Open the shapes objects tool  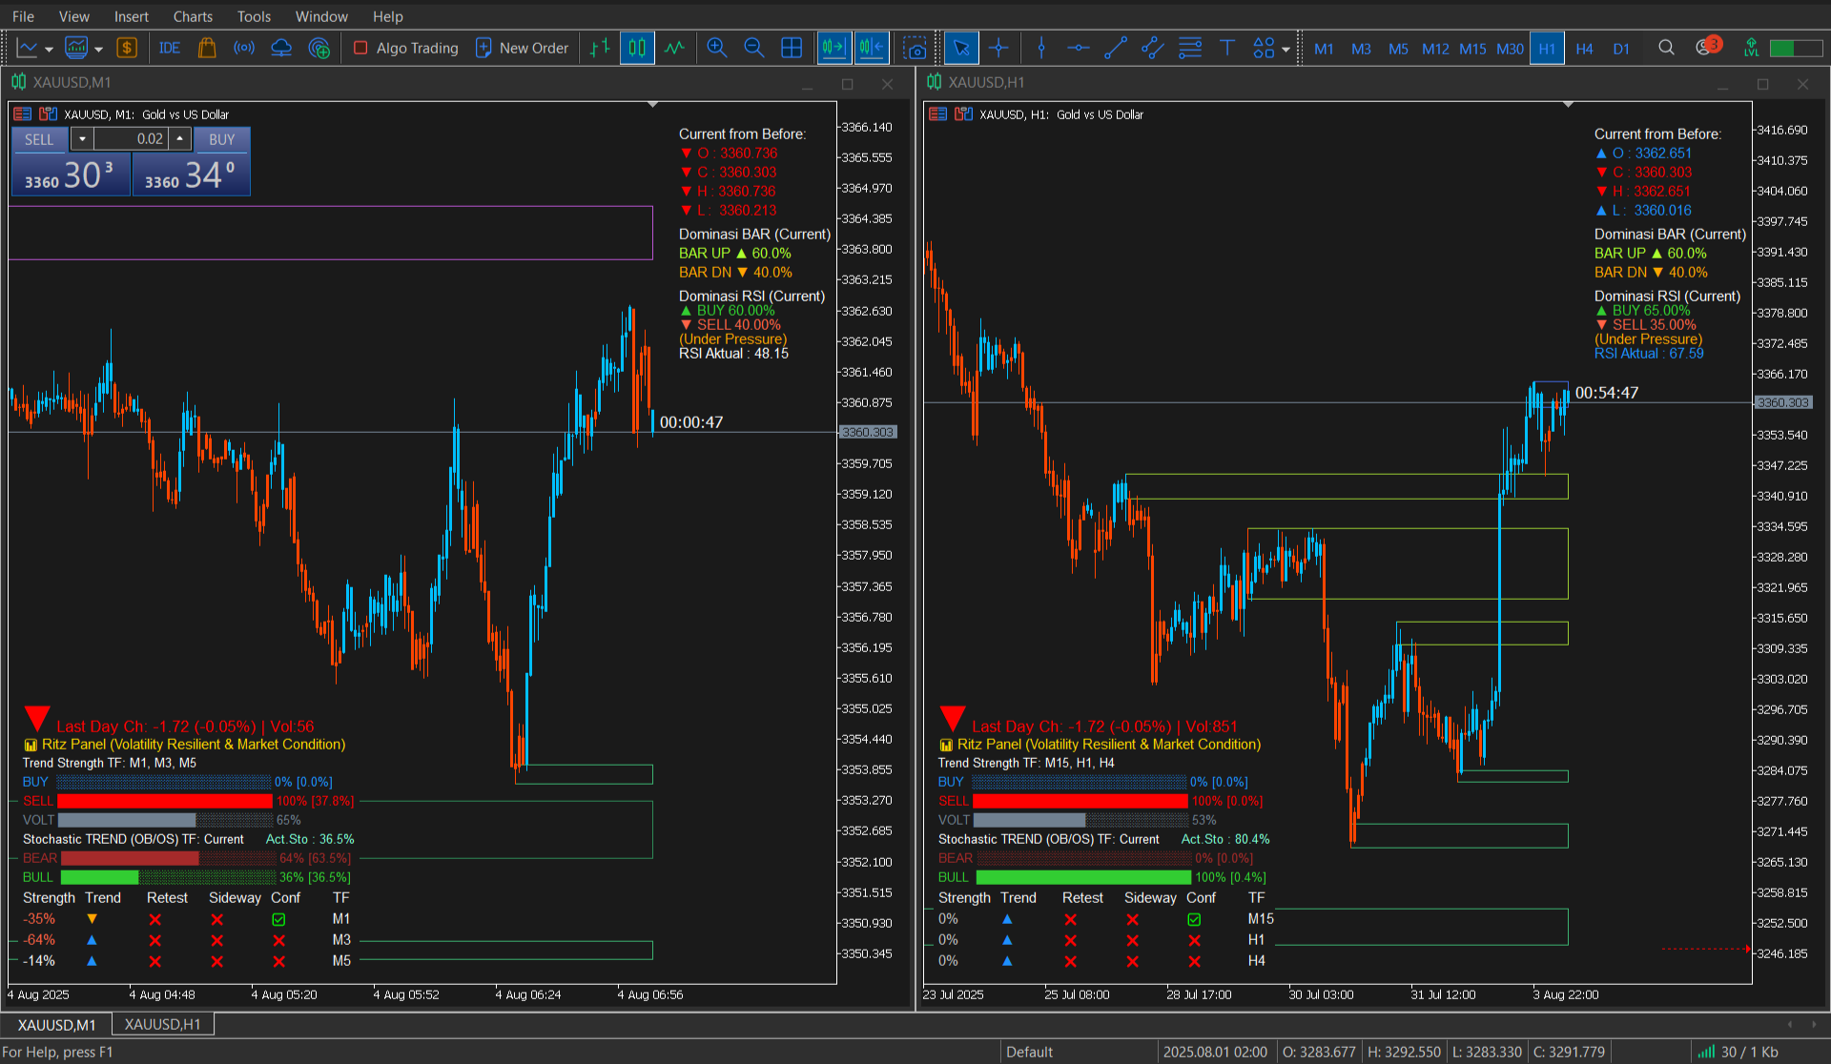point(1264,48)
